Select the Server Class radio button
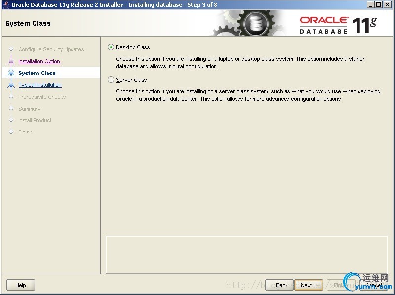The width and height of the screenshot is (395, 295). click(111, 80)
